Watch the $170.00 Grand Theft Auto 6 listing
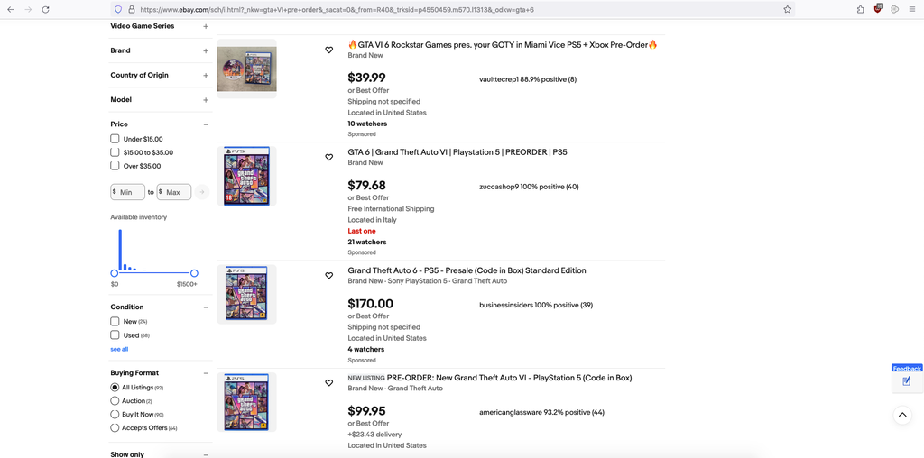The width and height of the screenshot is (924, 458). click(328, 276)
